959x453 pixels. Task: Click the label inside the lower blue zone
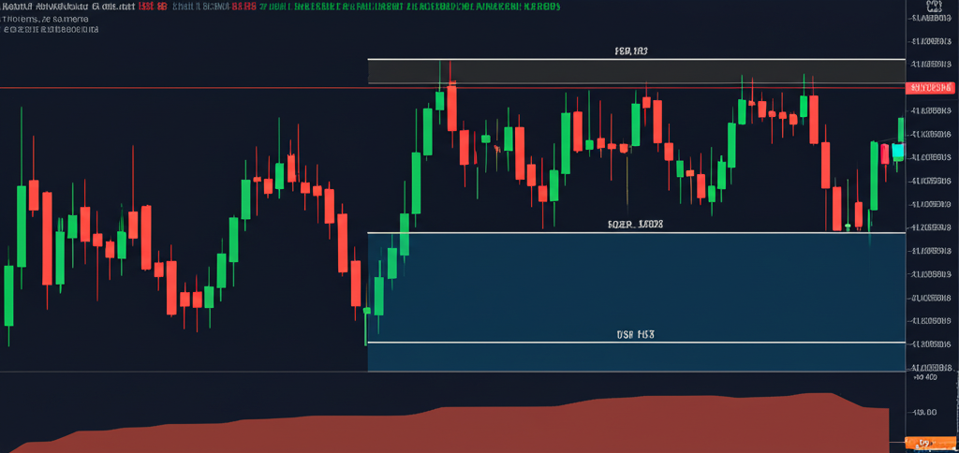tap(635, 333)
